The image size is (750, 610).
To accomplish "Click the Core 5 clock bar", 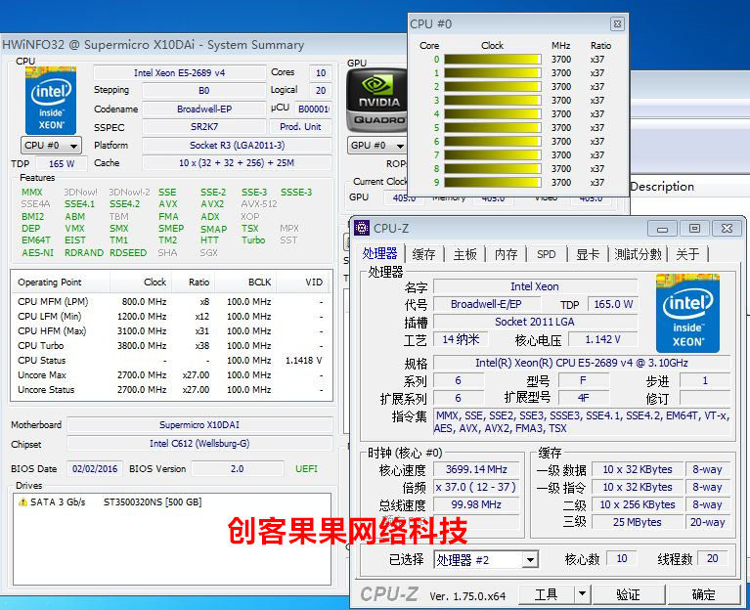I will [492, 128].
